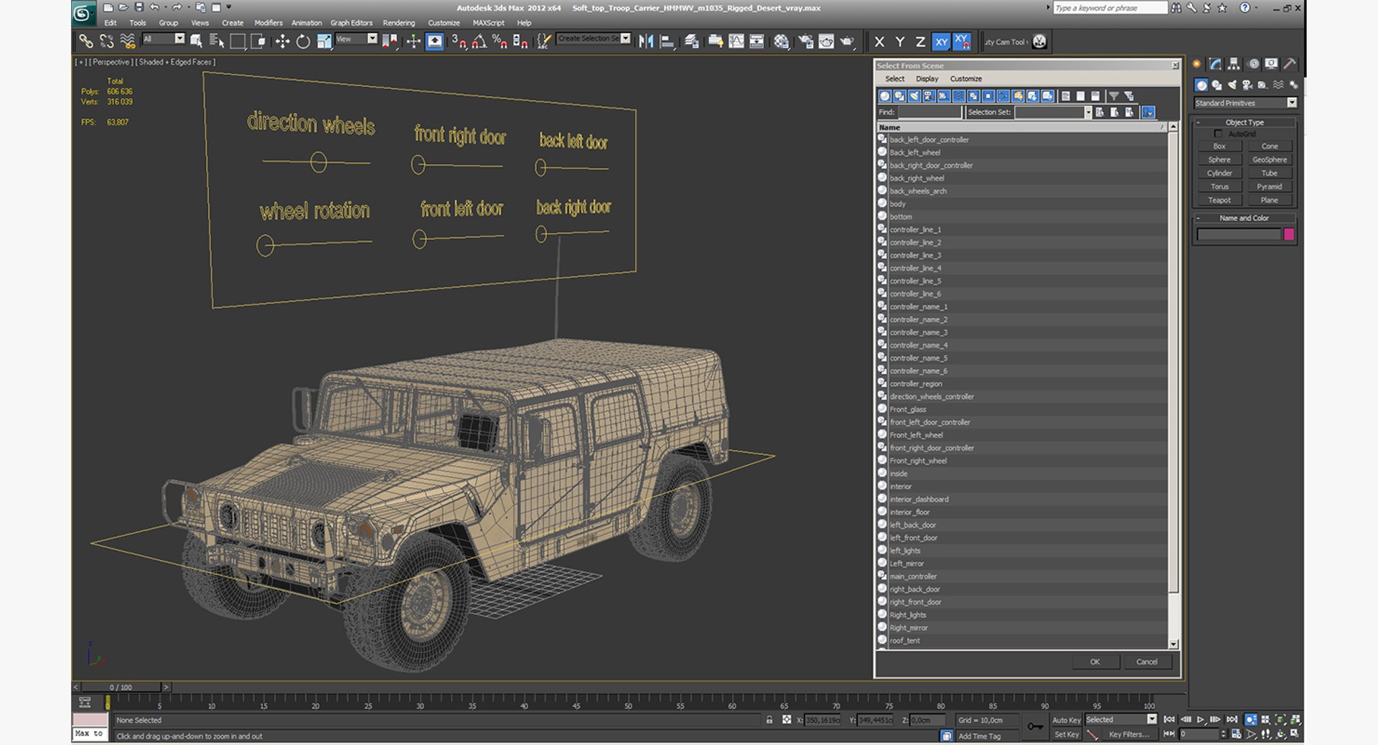Open the MAXScript menu
This screenshot has height=745, width=1378.
tap(488, 23)
